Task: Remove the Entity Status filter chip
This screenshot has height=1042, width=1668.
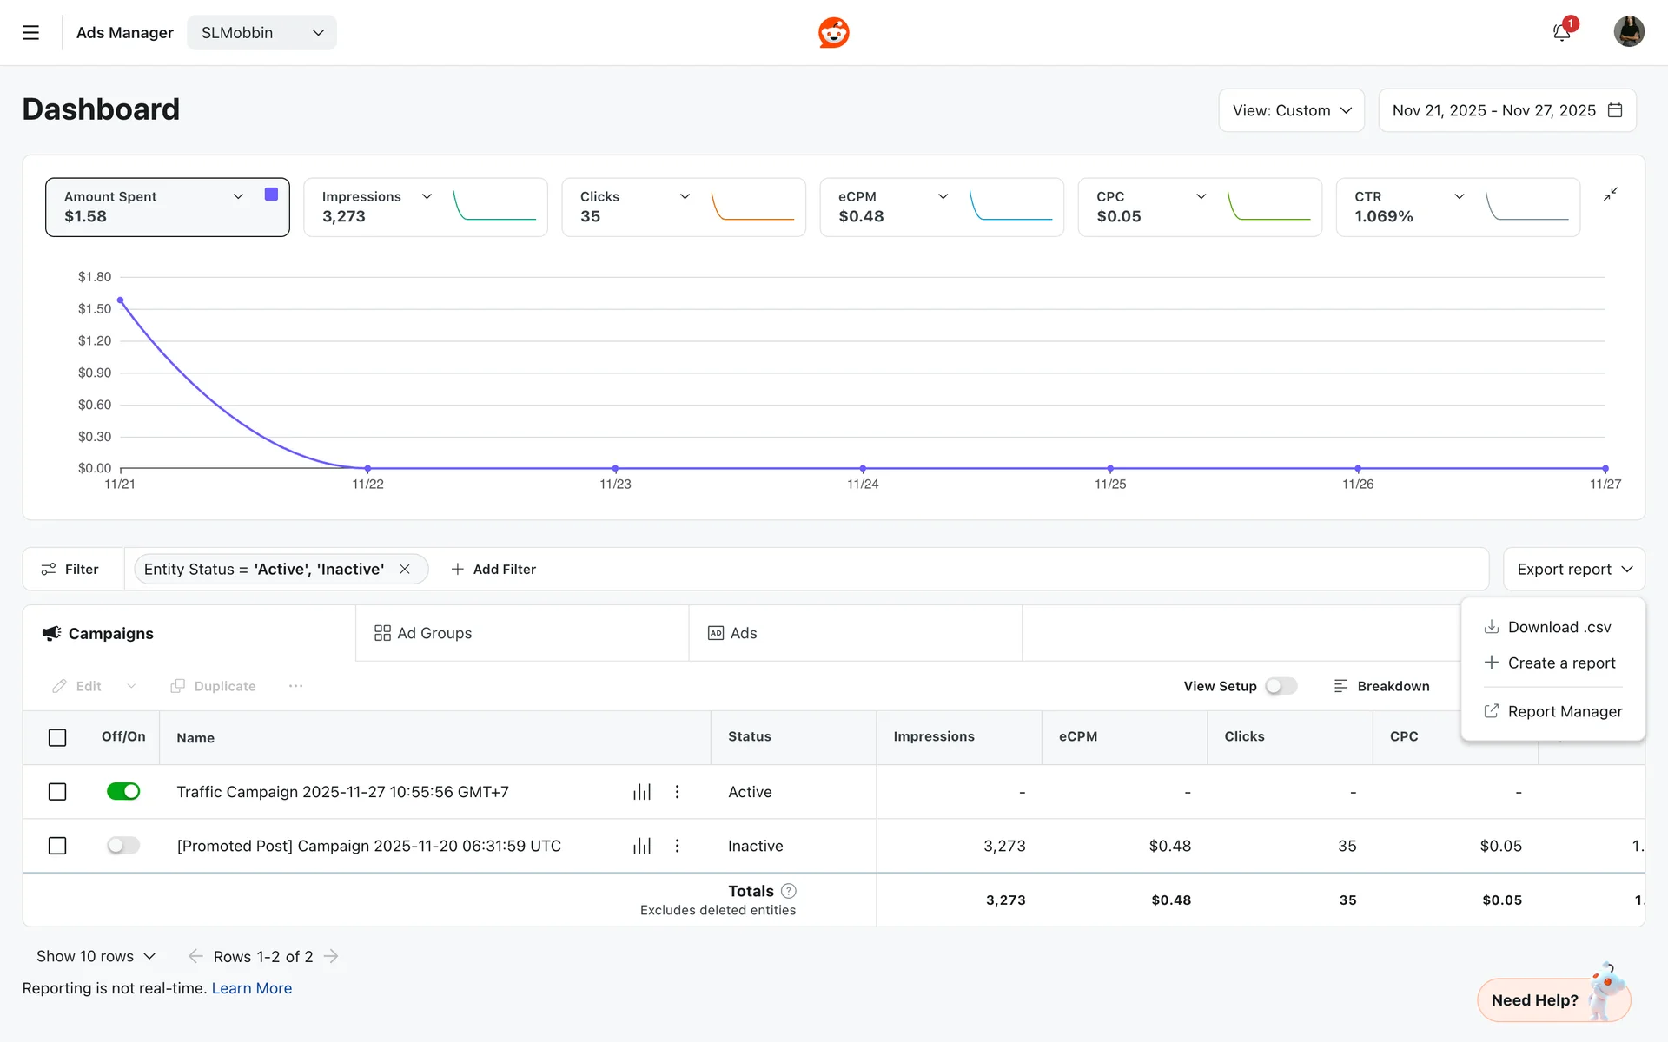Action: (405, 570)
